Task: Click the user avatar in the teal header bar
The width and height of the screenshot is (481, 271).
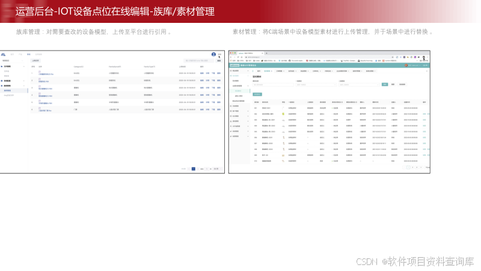Action: [406, 66]
